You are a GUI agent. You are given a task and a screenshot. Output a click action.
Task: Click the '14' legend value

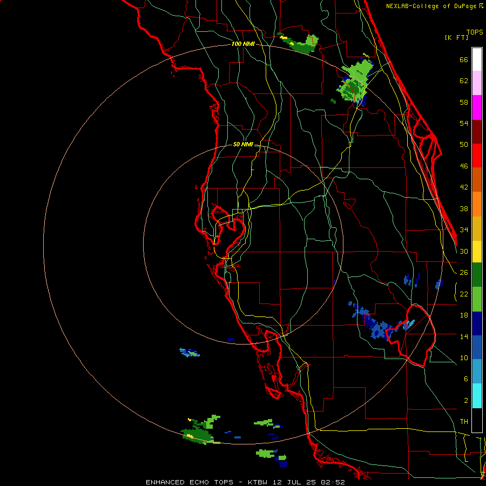click(x=464, y=336)
